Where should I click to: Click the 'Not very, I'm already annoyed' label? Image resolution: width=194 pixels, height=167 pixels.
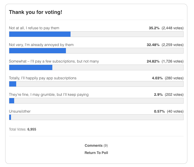pos(41,45)
